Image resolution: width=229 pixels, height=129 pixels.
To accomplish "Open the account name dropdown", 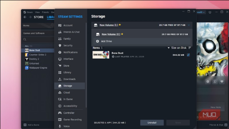I will (201, 12).
